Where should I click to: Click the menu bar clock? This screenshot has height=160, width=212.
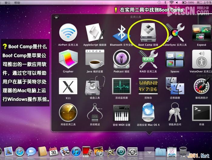click(x=204, y=2)
